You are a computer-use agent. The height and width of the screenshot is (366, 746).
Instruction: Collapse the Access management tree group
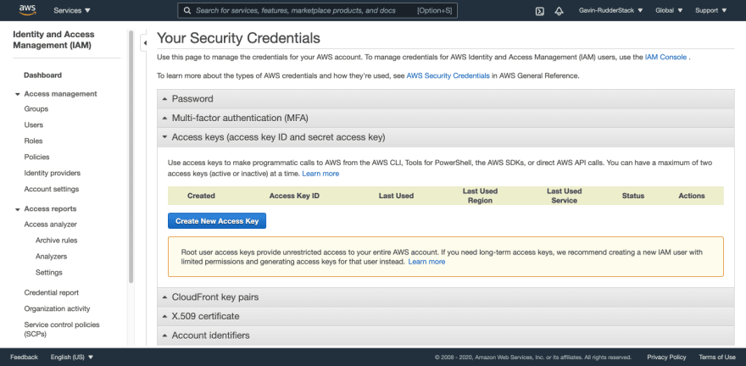[x=17, y=94]
